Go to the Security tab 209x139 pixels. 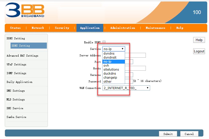click(62, 28)
